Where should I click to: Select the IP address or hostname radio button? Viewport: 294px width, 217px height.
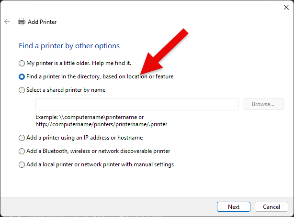tap(22, 138)
